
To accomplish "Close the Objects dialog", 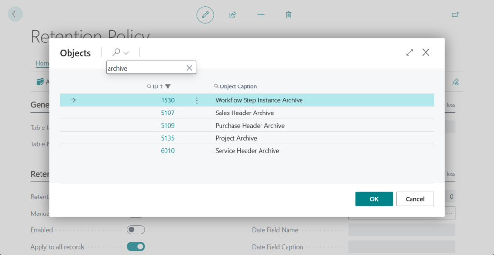I will pos(425,52).
